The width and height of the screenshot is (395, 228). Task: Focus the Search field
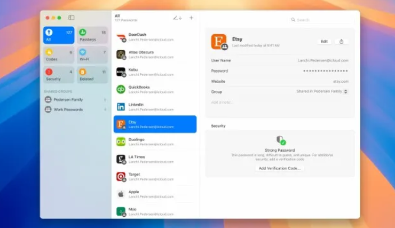click(x=321, y=20)
